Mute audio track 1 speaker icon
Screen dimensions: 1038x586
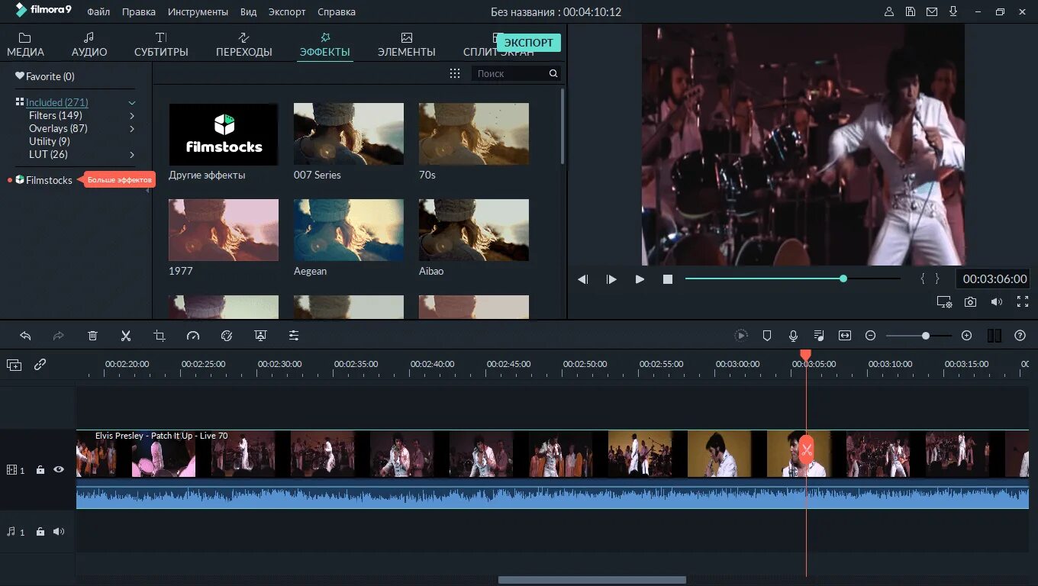59,532
